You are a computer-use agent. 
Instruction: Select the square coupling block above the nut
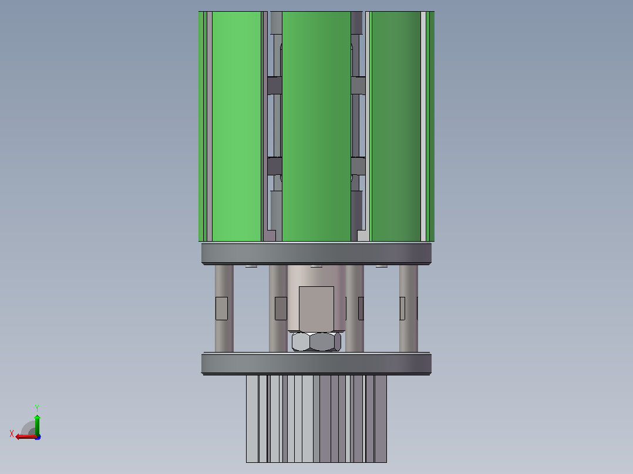pos(316,309)
